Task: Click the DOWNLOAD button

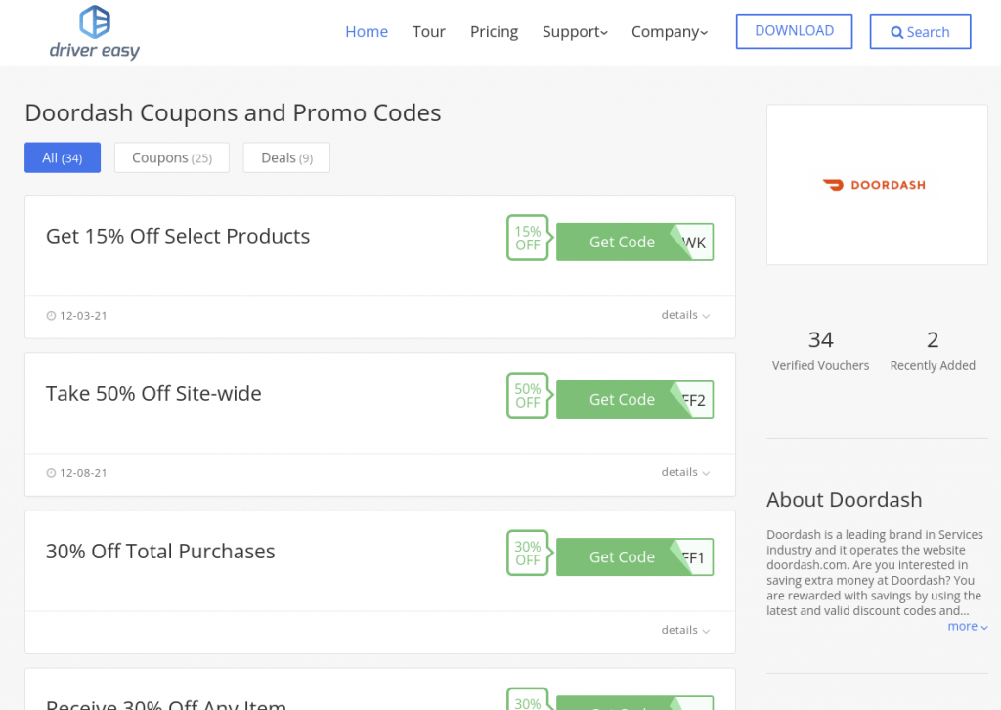Action: tap(794, 31)
